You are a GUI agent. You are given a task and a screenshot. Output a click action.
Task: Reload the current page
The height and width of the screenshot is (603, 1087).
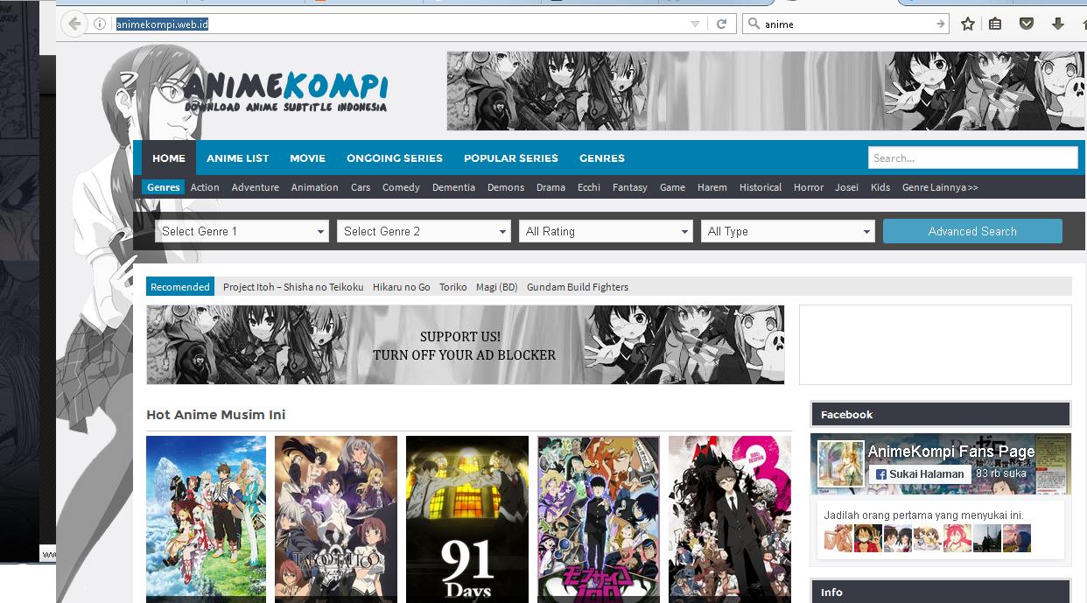(x=720, y=24)
